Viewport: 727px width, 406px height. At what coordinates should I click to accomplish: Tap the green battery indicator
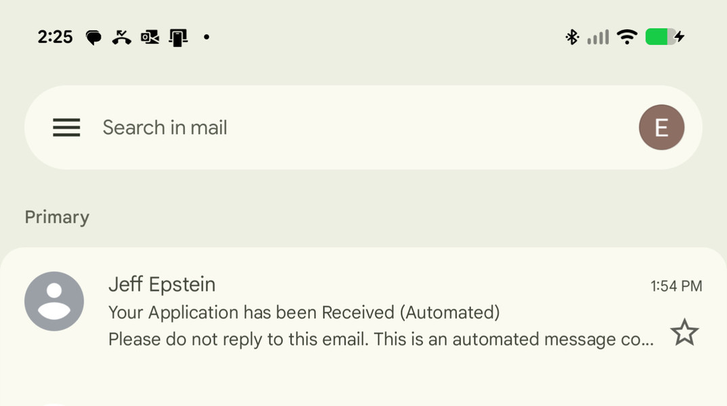(x=661, y=37)
